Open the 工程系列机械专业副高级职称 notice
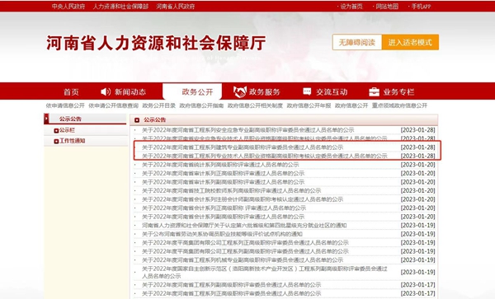Viewport: 495px width, 299px height. click(x=242, y=260)
